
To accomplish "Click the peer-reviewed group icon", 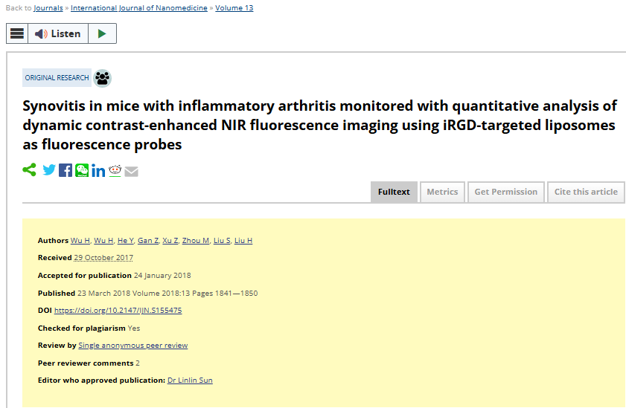I will [102, 78].
